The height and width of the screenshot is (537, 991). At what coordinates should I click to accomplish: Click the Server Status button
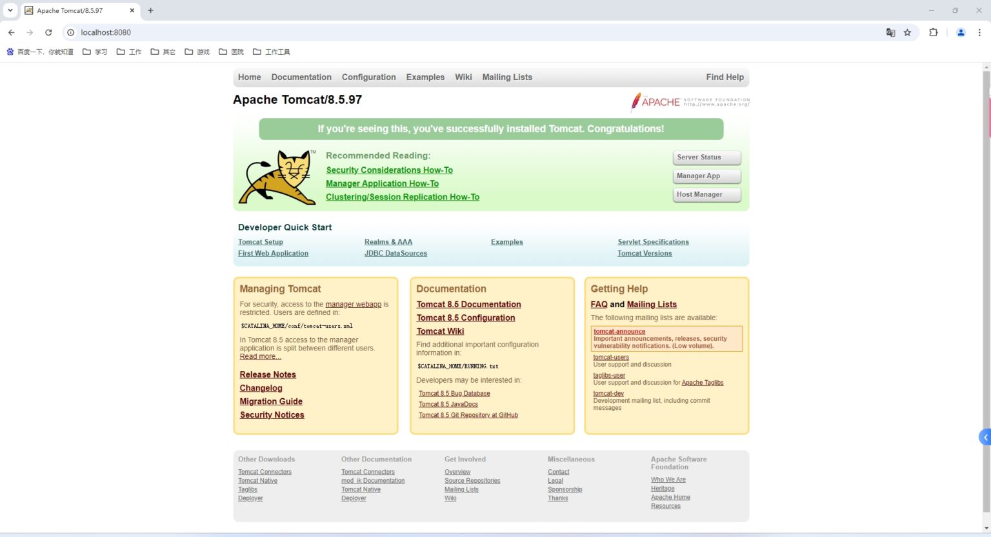coord(706,157)
